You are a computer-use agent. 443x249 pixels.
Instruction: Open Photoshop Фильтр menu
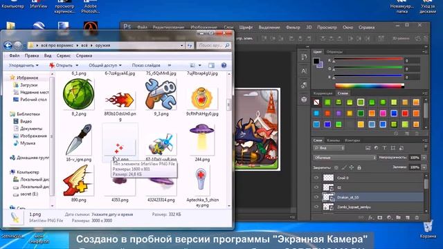pos(293,28)
